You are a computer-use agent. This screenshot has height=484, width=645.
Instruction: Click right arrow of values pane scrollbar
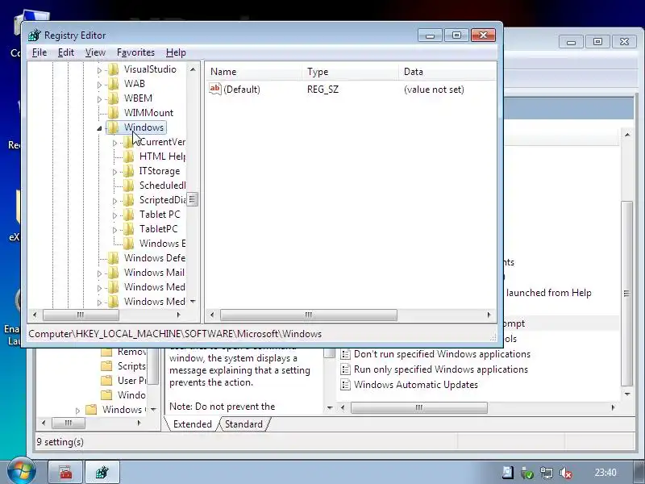(x=489, y=315)
